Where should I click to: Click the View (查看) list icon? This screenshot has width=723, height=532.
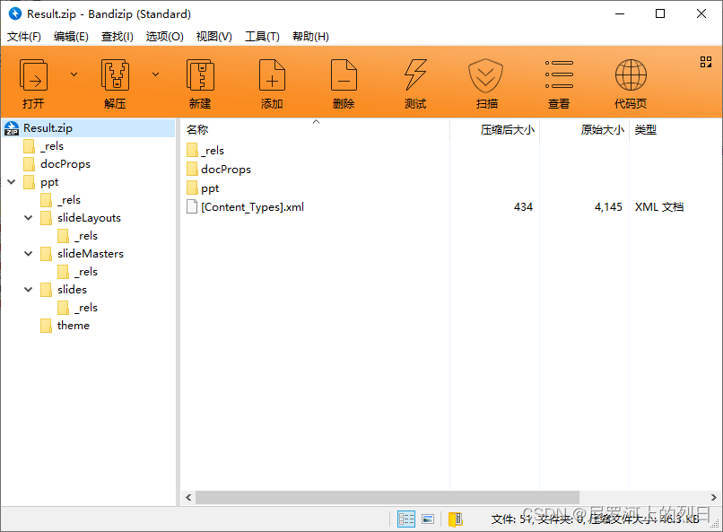click(x=559, y=74)
